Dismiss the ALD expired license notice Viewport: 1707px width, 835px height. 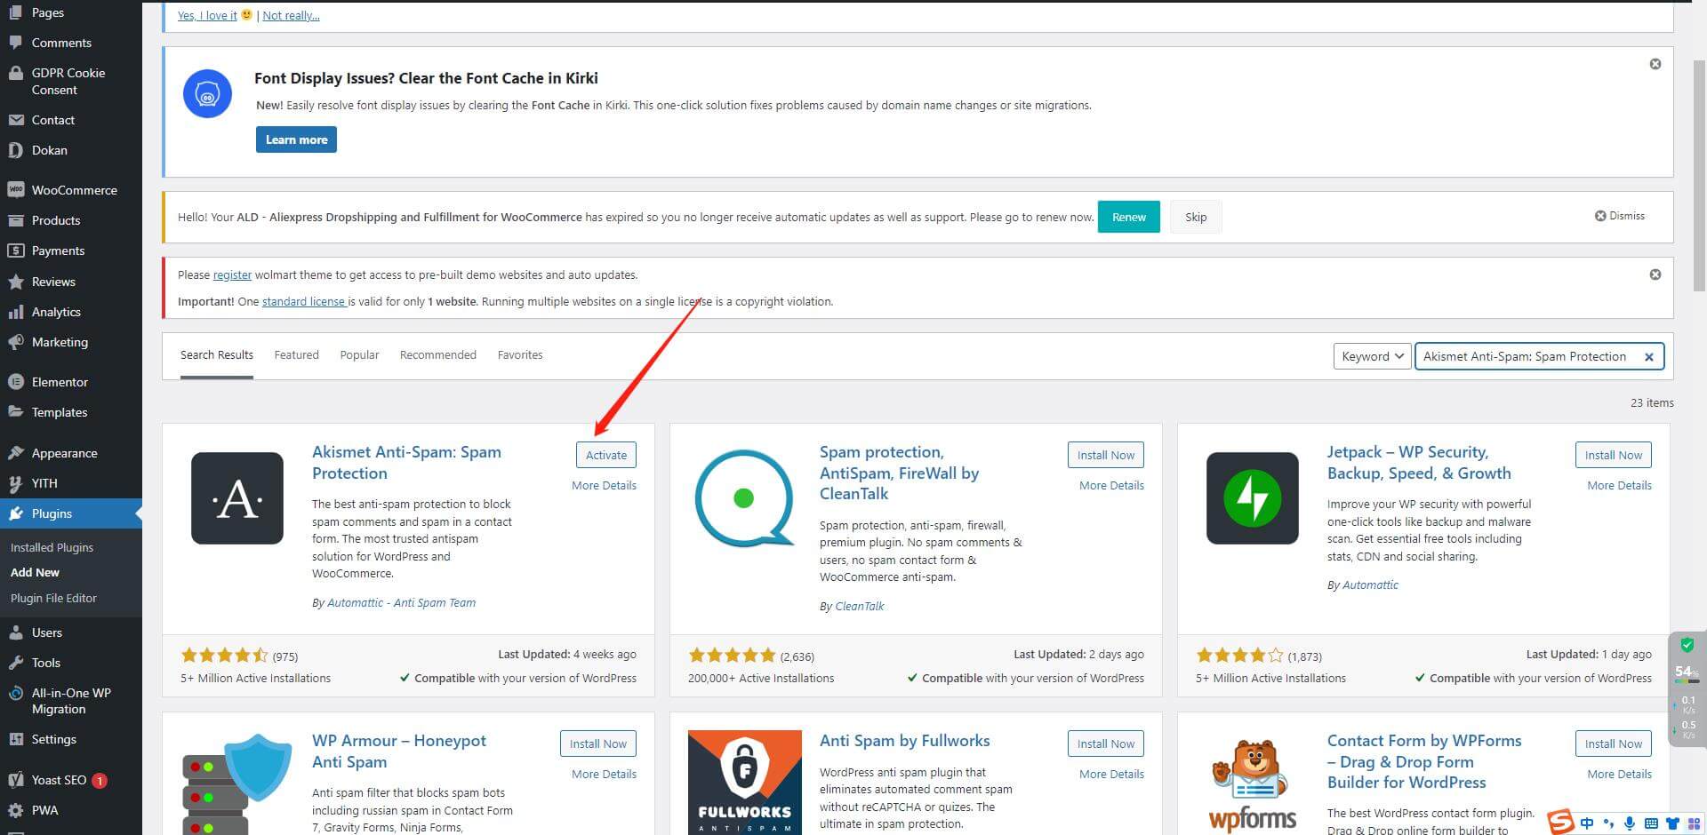[x=1620, y=216]
